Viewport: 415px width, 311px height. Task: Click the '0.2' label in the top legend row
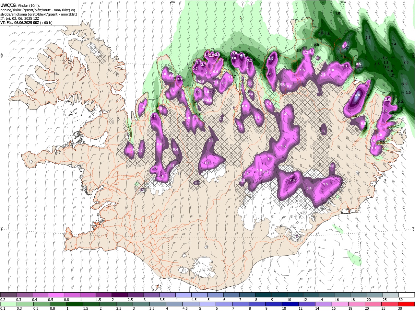[x=3, y=300]
